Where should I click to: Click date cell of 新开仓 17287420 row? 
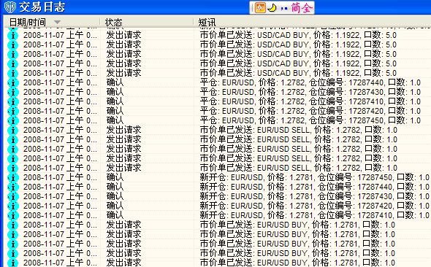(60, 206)
